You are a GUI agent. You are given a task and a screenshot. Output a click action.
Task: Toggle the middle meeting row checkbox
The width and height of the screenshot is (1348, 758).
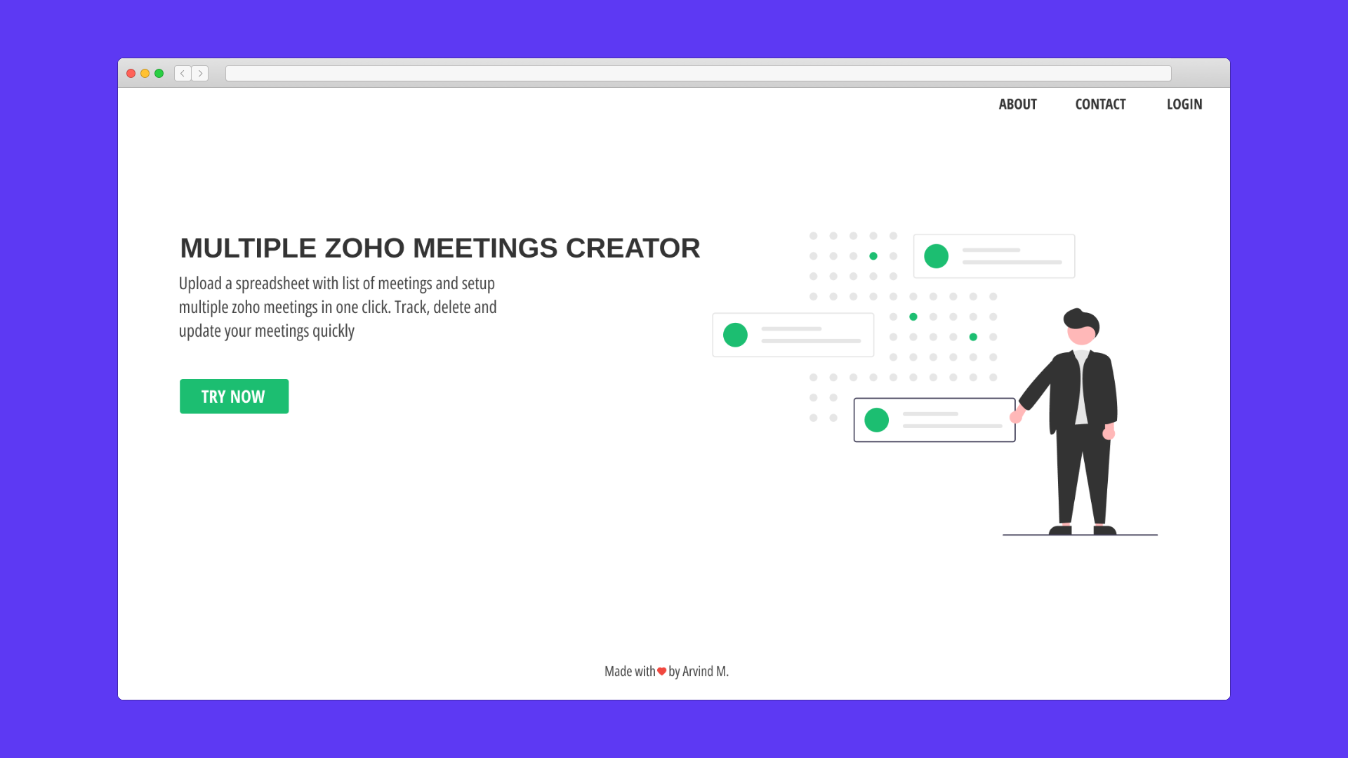[735, 335]
